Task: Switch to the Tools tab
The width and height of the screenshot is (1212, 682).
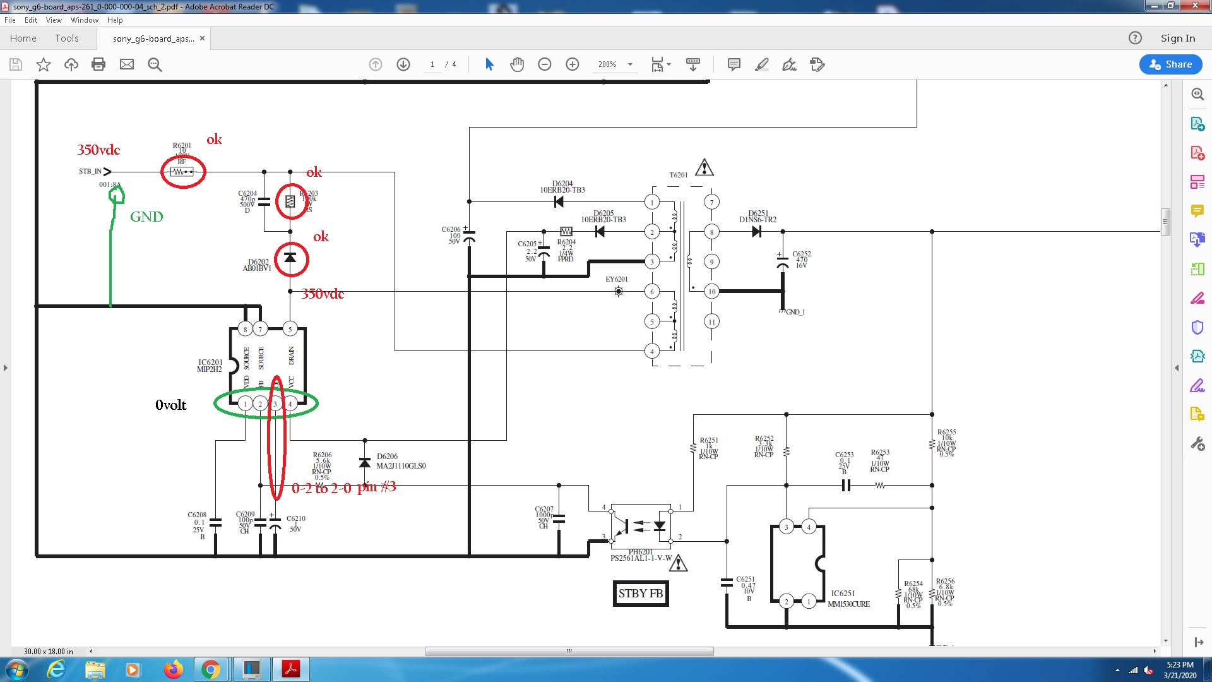Action: [x=67, y=39]
